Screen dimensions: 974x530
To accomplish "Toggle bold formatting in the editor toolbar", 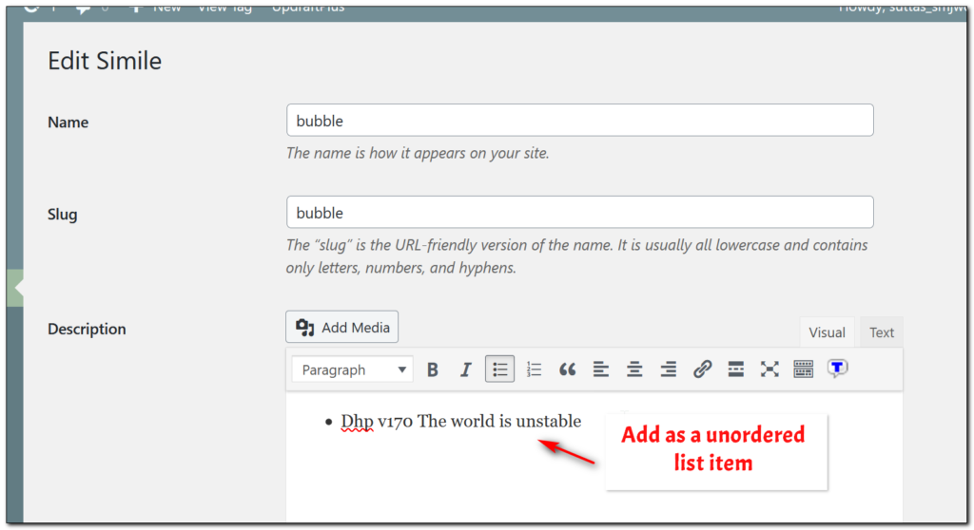I will (433, 369).
